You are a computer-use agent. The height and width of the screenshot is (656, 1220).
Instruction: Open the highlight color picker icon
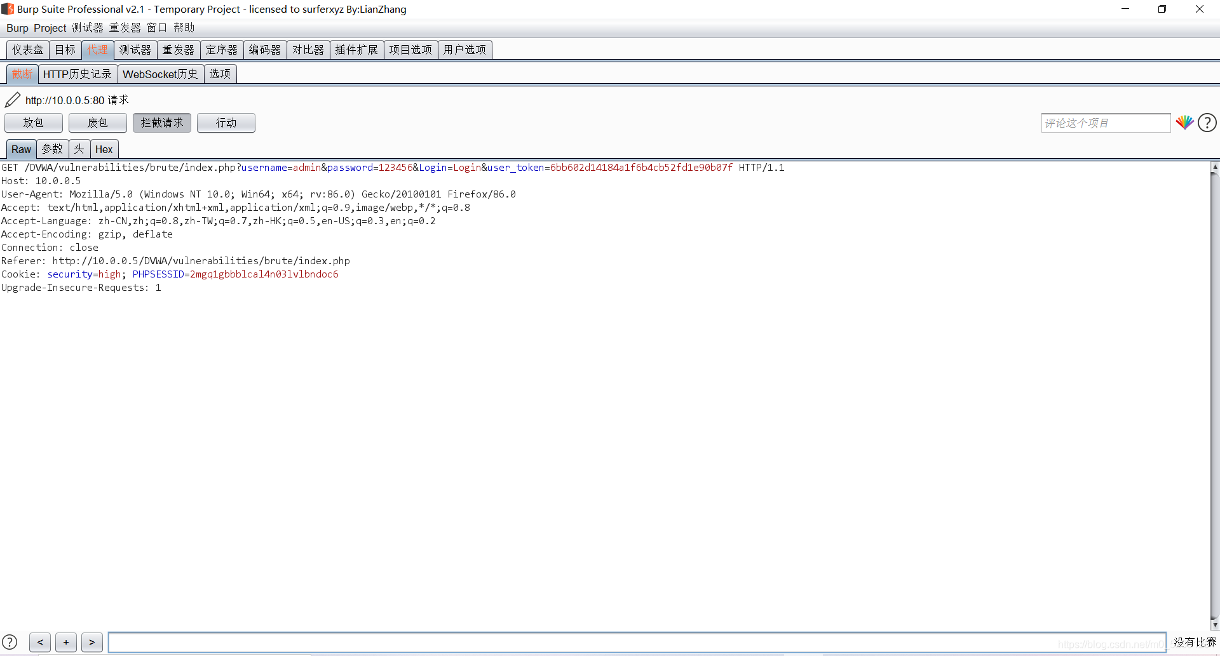(x=1184, y=123)
